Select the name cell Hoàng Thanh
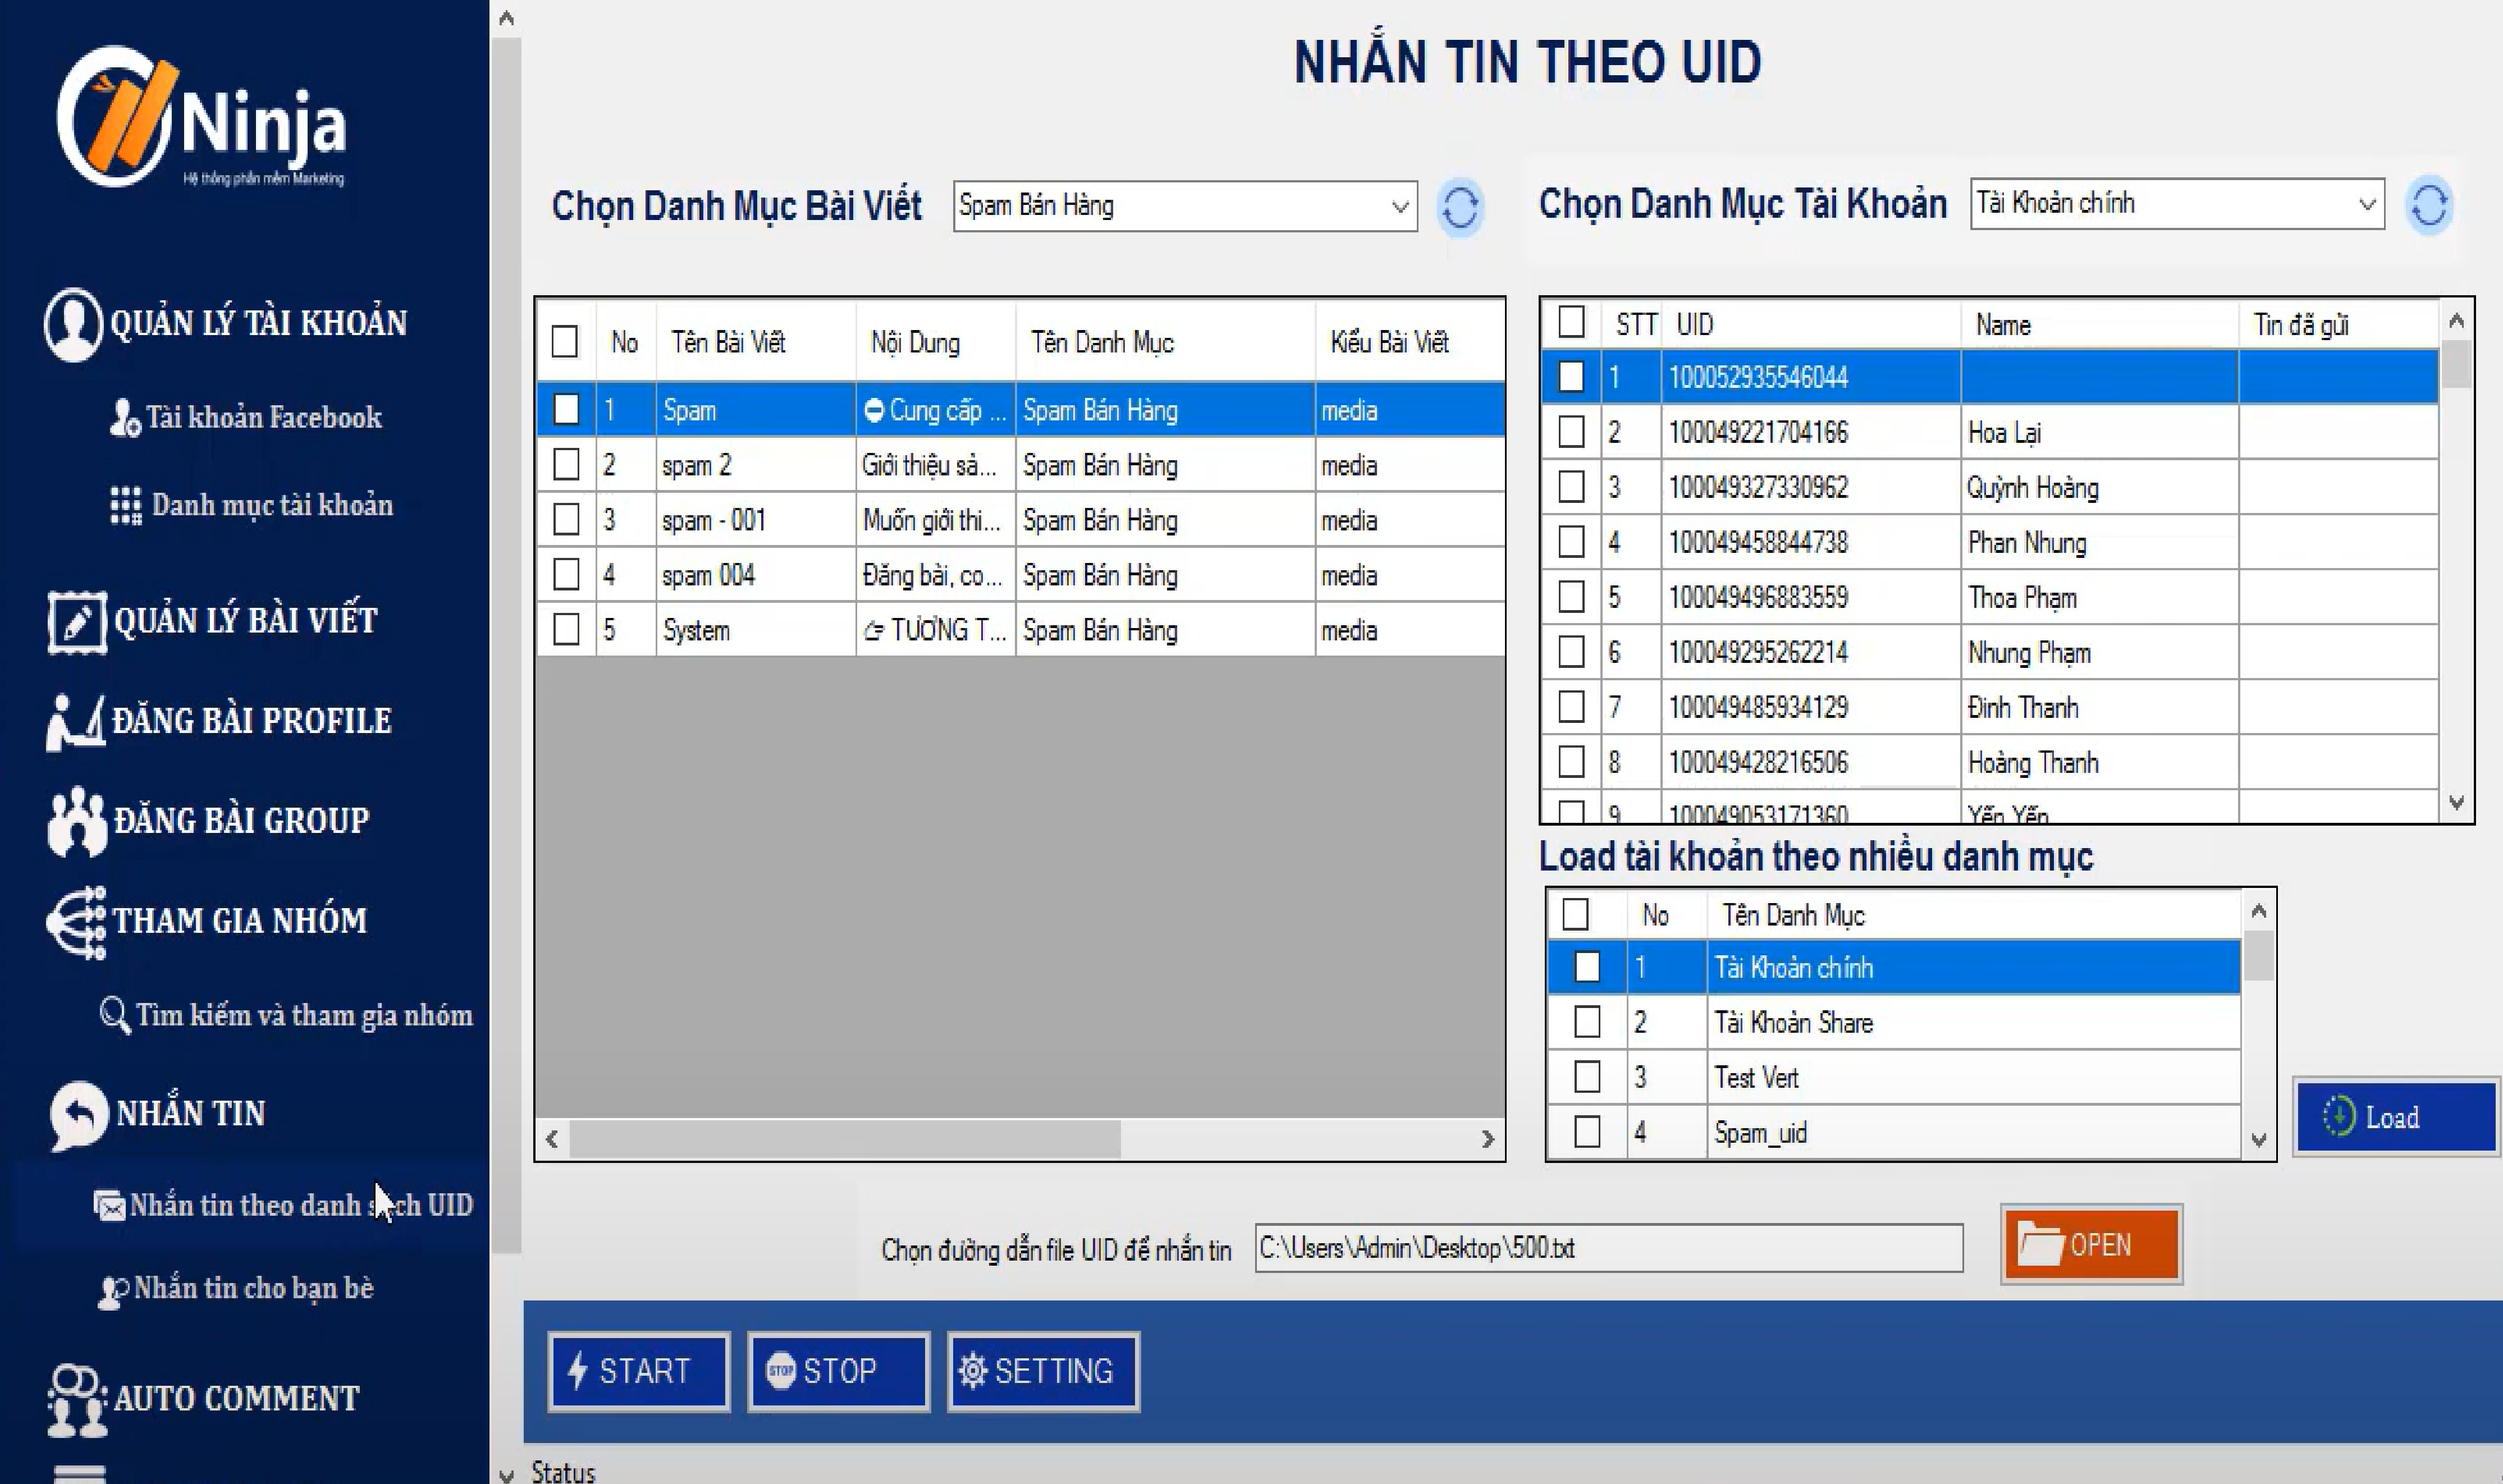Viewport: 2503px width, 1484px height. 2099,762
